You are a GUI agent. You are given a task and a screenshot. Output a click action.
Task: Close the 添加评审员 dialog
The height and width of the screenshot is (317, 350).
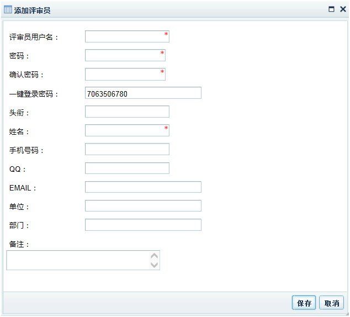(342, 9)
